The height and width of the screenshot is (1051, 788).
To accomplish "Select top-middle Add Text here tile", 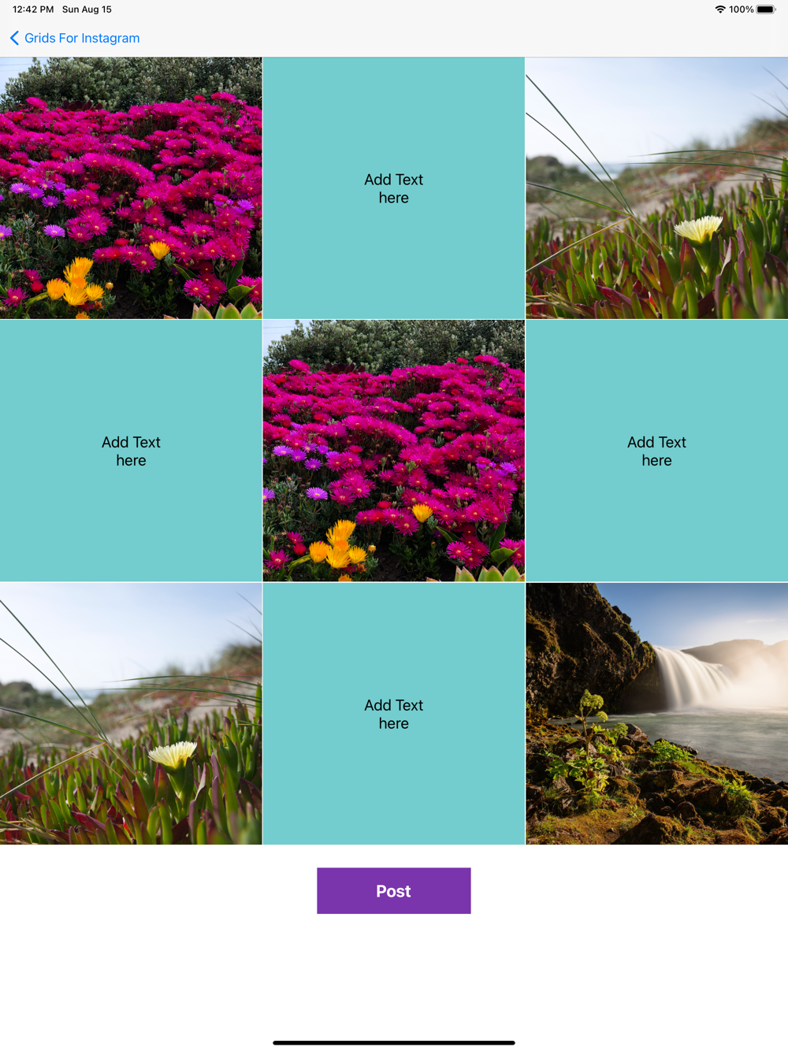I will tap(394, 188).
